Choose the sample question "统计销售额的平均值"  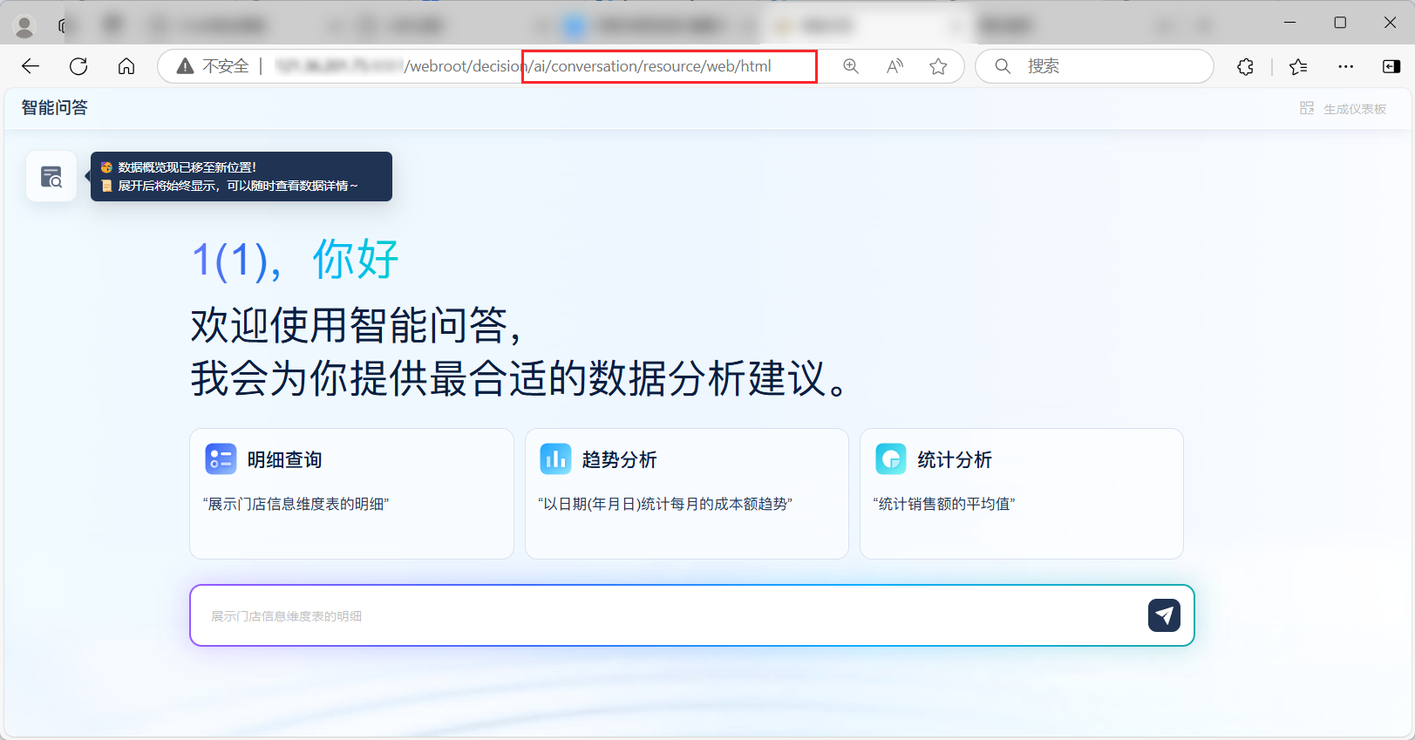944,504
